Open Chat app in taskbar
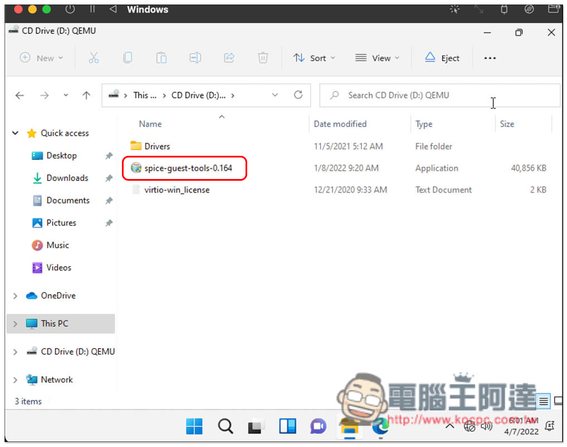 coord(318,427)
